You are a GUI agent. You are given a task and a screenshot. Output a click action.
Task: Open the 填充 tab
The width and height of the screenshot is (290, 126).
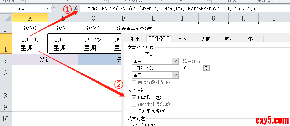click(229, 39)
